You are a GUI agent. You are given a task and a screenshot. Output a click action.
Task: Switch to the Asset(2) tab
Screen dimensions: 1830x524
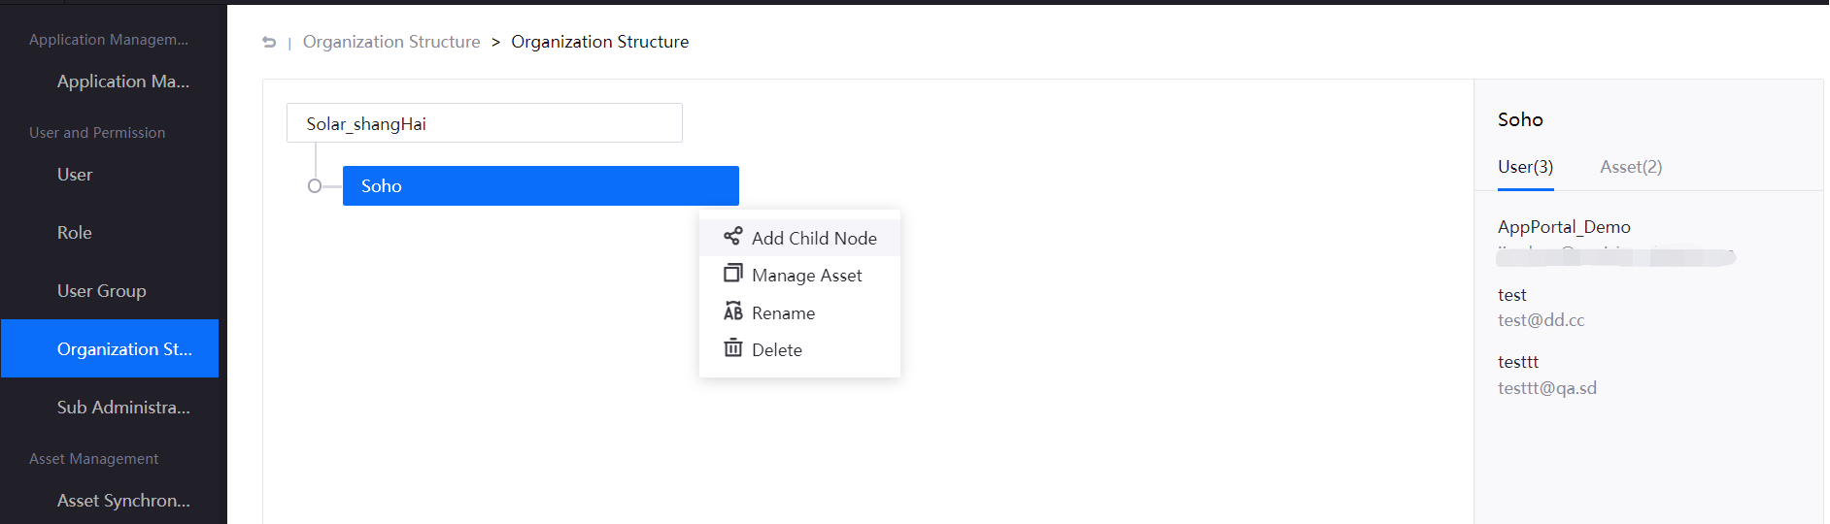[x=1631, y=167]
